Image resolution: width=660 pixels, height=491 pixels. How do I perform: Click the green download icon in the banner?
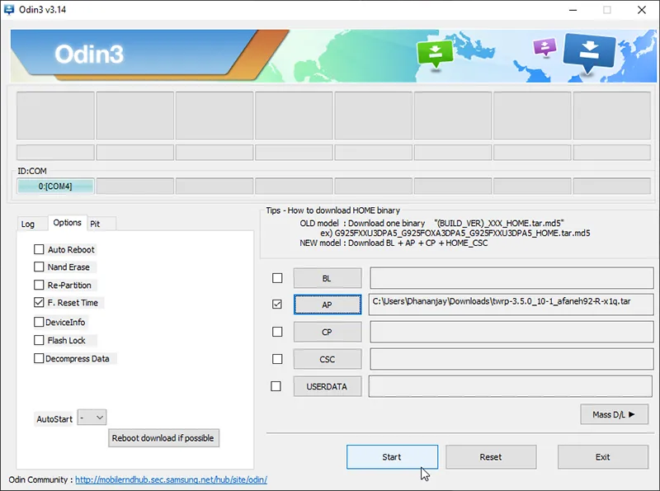click(x=435, y=54)
